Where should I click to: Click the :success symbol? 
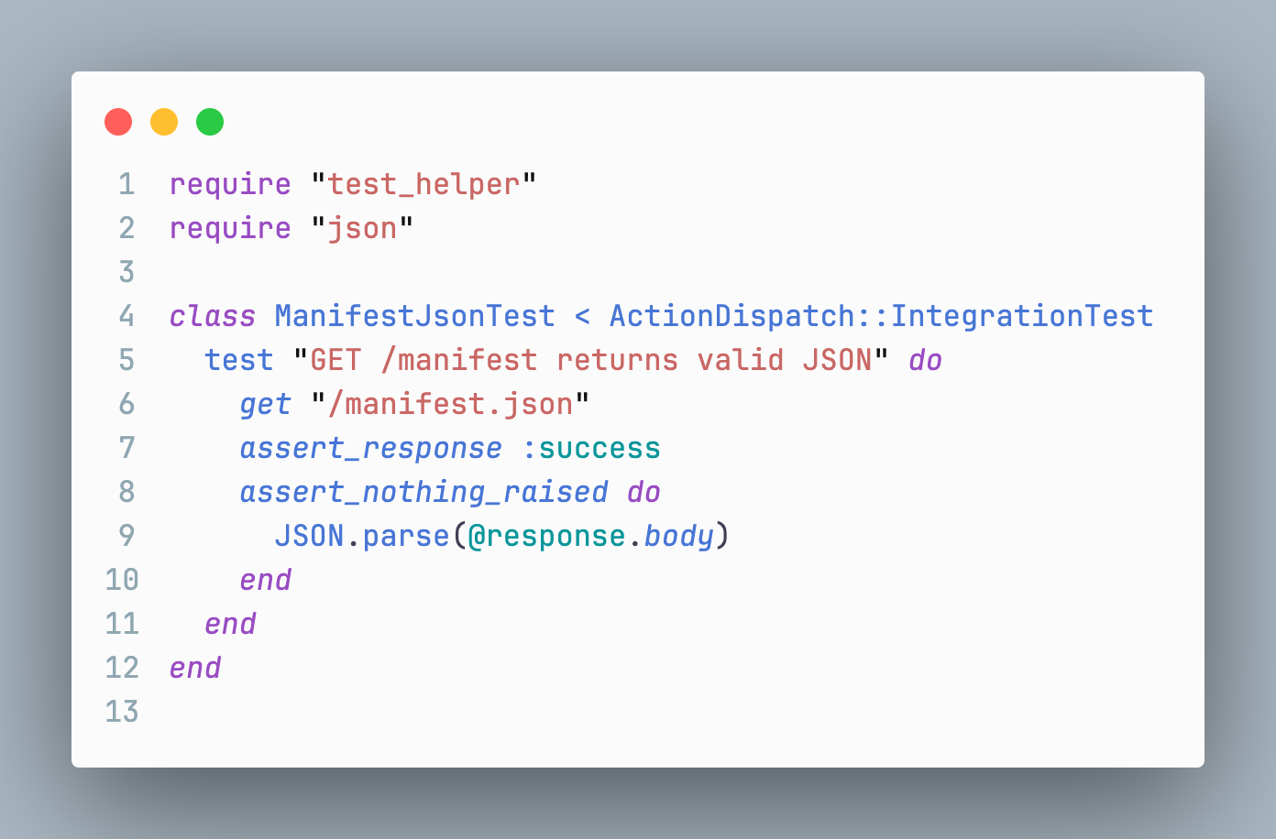(x=591, y=448)
